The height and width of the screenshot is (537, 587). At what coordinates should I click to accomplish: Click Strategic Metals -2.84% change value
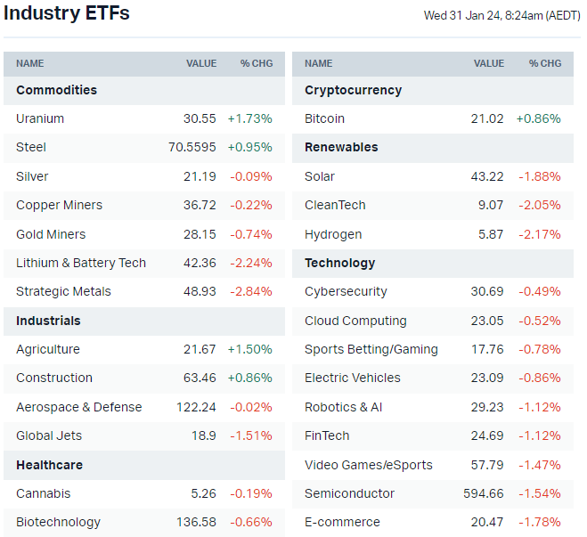coord(251,291)
